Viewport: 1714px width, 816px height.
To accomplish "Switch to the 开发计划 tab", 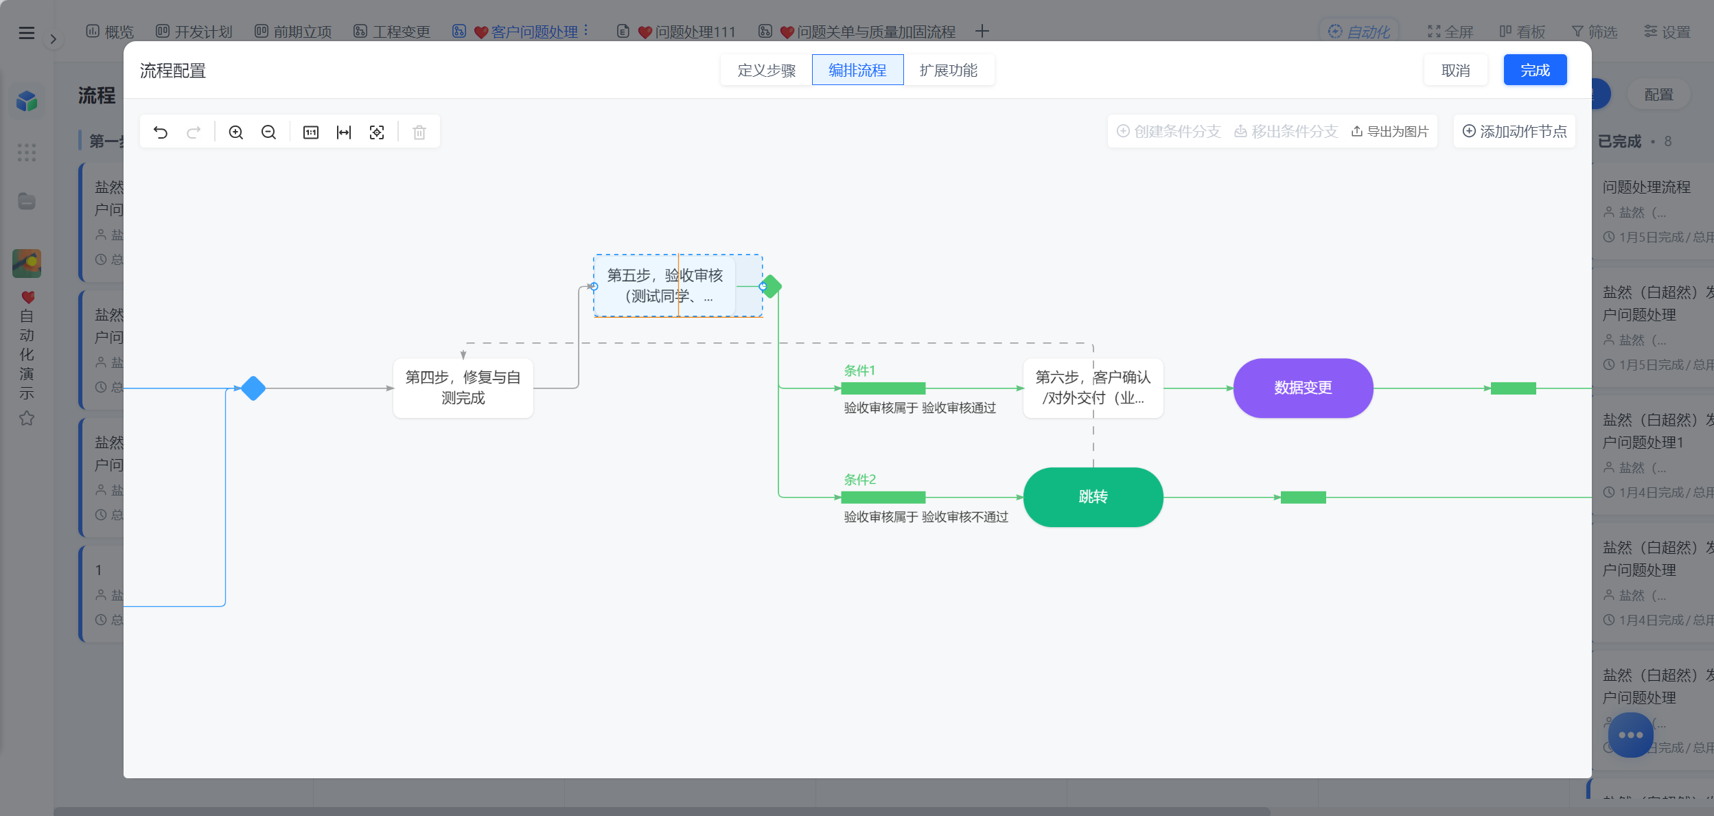I will (194, 32).
